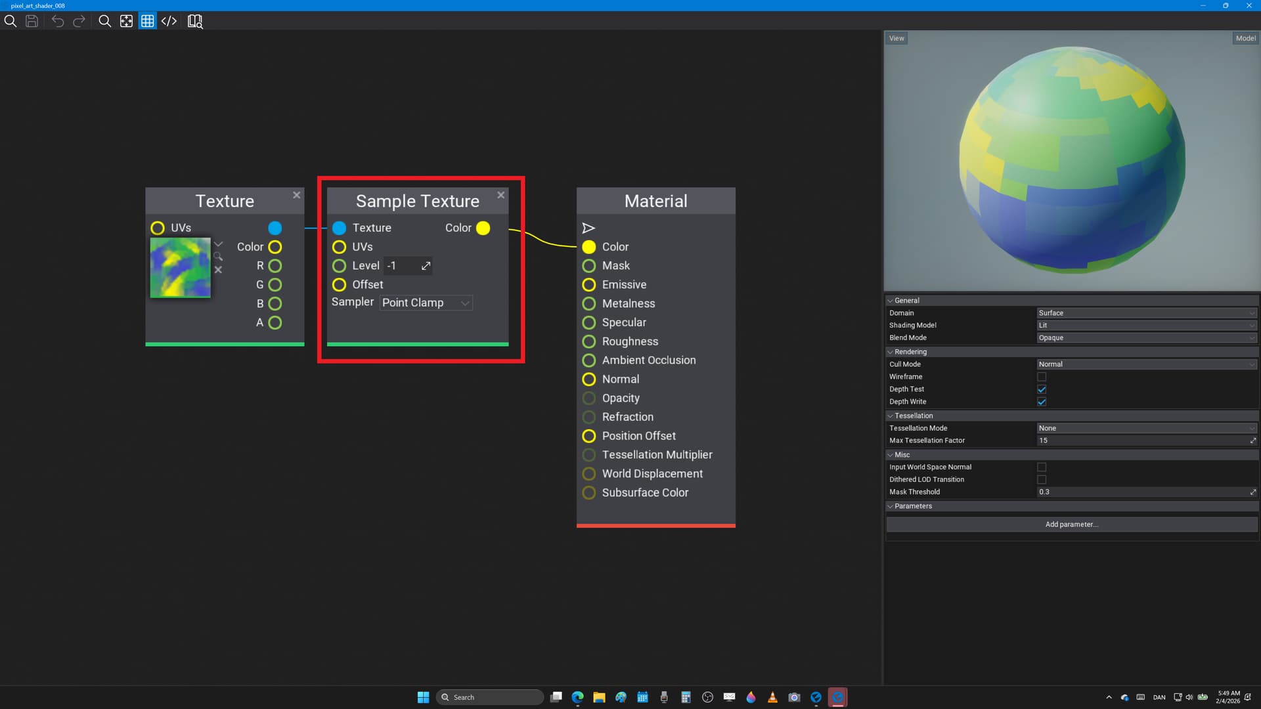Screen dimensions: 1261x709
Task: Click the Material node arrow icon
Action: [x=588, y=228]
